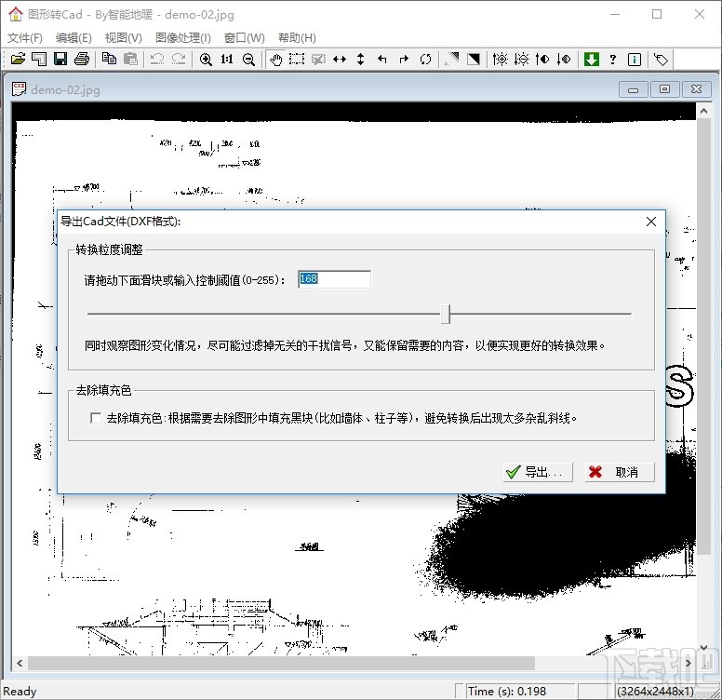The width and height of the screenshot is (722, 700).
Task: Click the Ready status bar text
Action: 20,692
